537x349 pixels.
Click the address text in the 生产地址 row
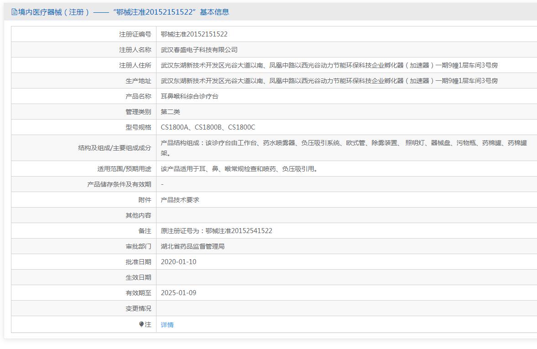pyautogui.click(x=329, y=81)
